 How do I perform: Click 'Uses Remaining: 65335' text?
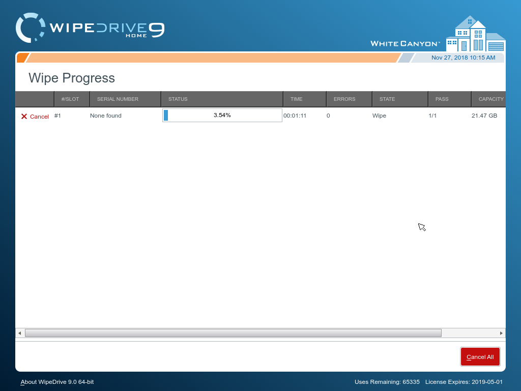pyautogui.click(x=387, y=382)
